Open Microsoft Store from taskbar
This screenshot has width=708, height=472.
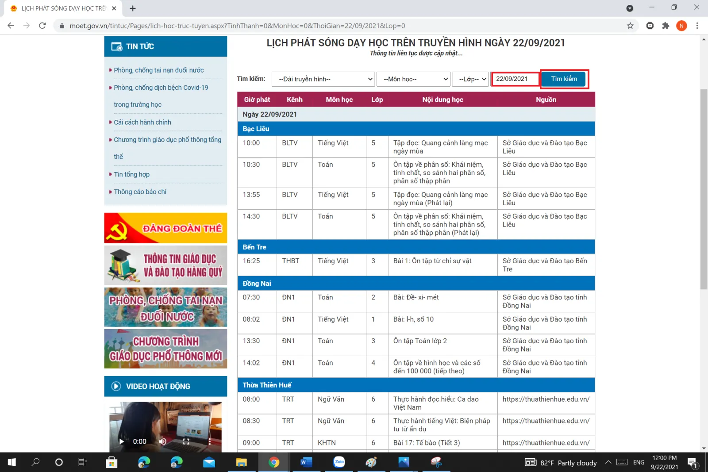tap(112, 462)
